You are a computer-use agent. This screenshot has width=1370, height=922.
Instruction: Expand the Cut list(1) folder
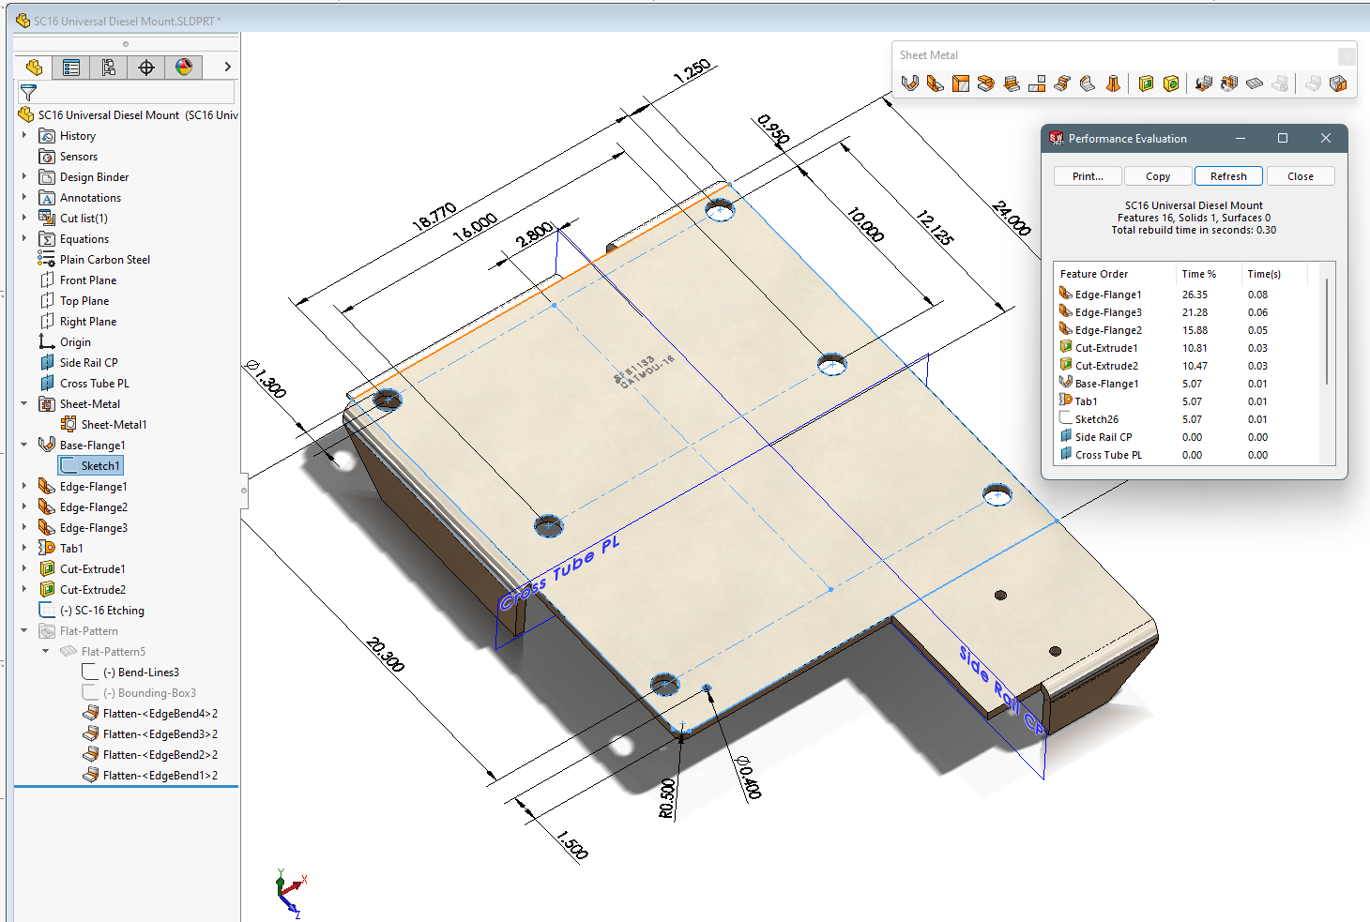(24, 218)
